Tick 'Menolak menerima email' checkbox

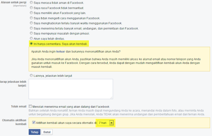click(x=30, y=106)
